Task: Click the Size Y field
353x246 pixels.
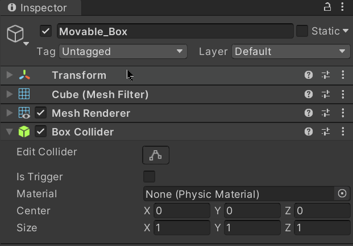Action: 252,228
